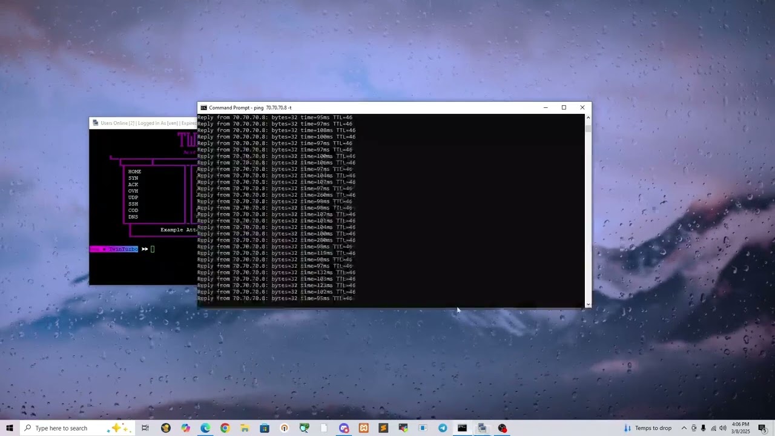Viewport: 775px width, 436px height.
Task: Click SSH in the TwinTurbo terminal list
Action: tap(133, 204)
